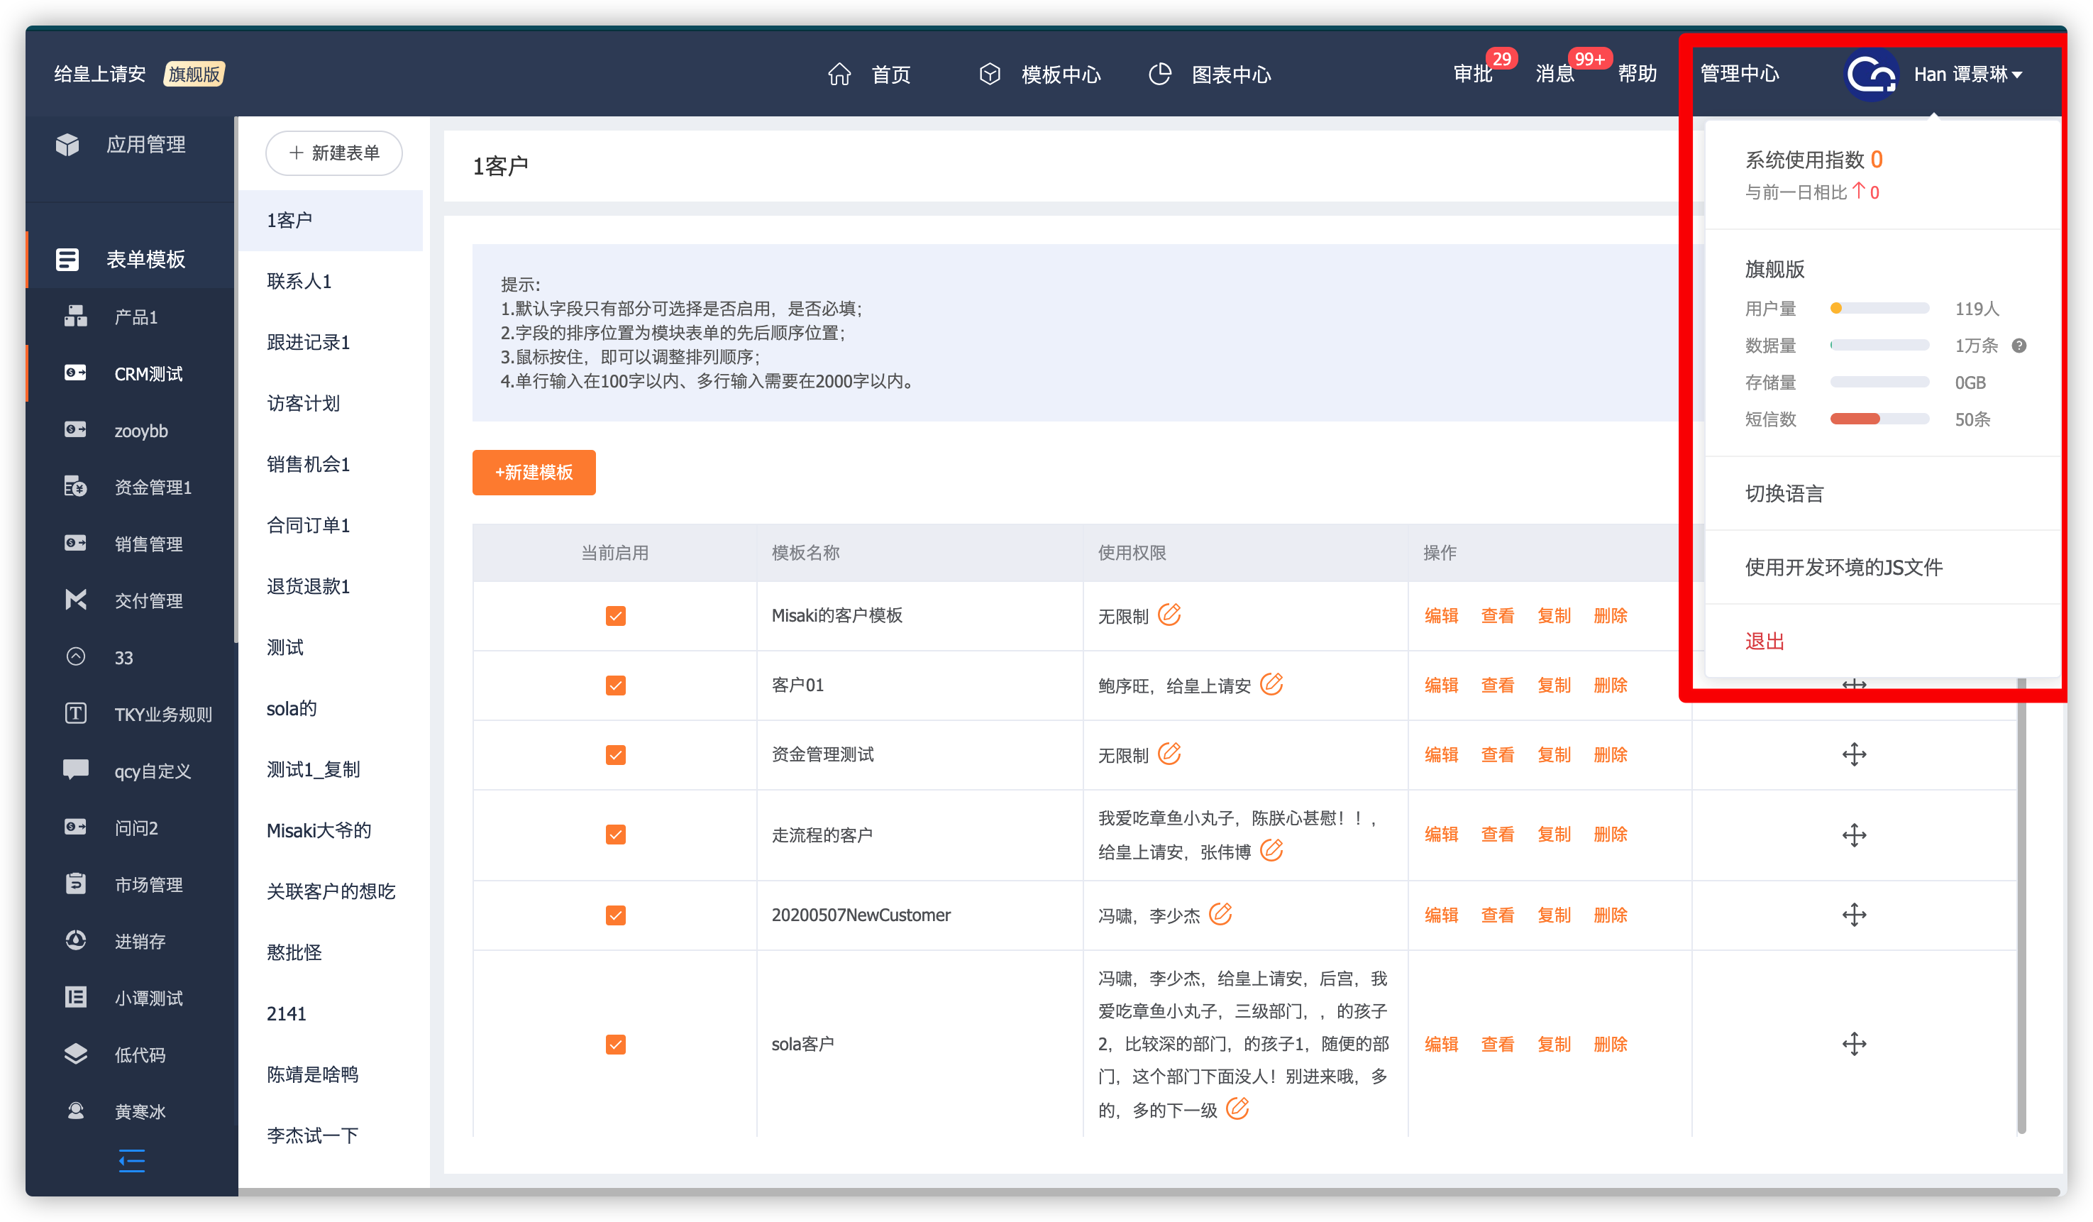2093x1222 pixels.
Task: Click 退出 to log out
Action: coord(1764,642)
